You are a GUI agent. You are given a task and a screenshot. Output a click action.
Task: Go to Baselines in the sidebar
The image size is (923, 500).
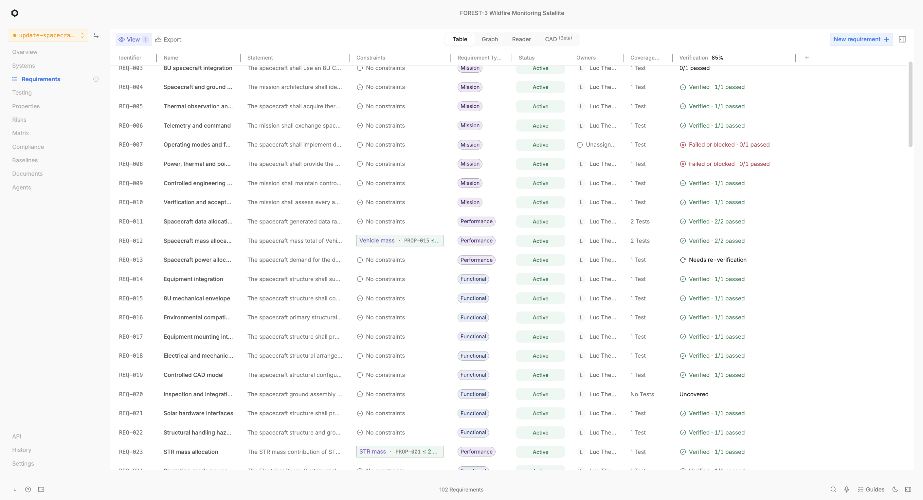click(x=25, y=160)
